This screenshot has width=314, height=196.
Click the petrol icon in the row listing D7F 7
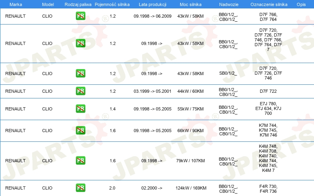tap(80, 43)
